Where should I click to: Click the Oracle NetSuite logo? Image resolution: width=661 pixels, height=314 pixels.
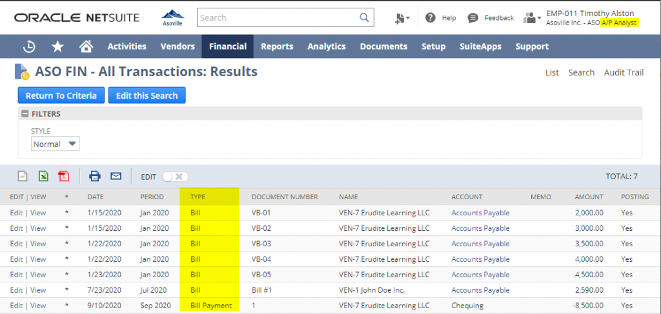[77, 17]
